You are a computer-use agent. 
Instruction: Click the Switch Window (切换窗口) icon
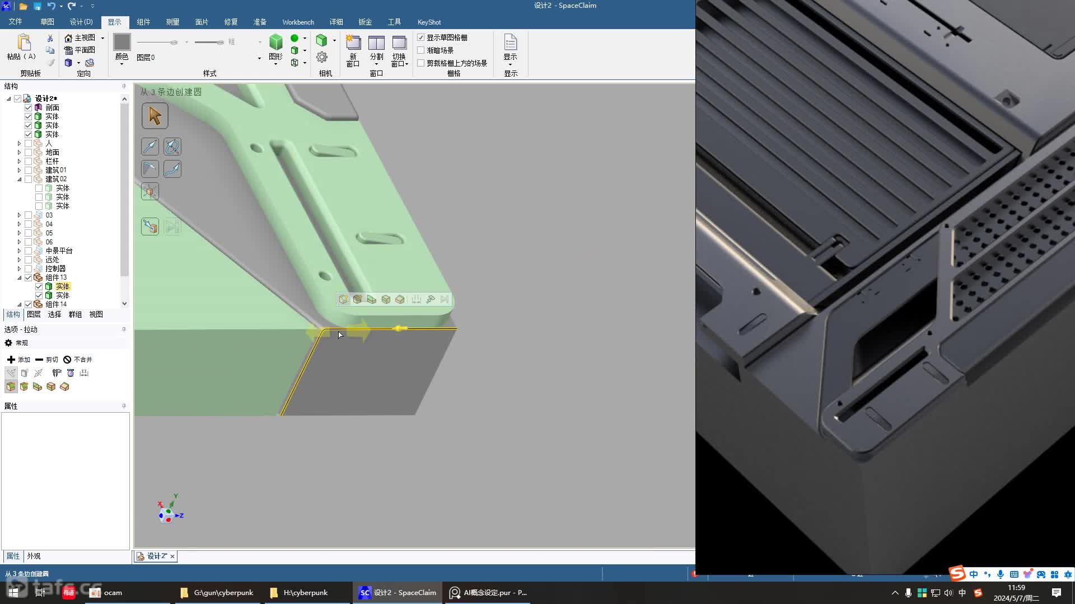[x=399, y=43]
